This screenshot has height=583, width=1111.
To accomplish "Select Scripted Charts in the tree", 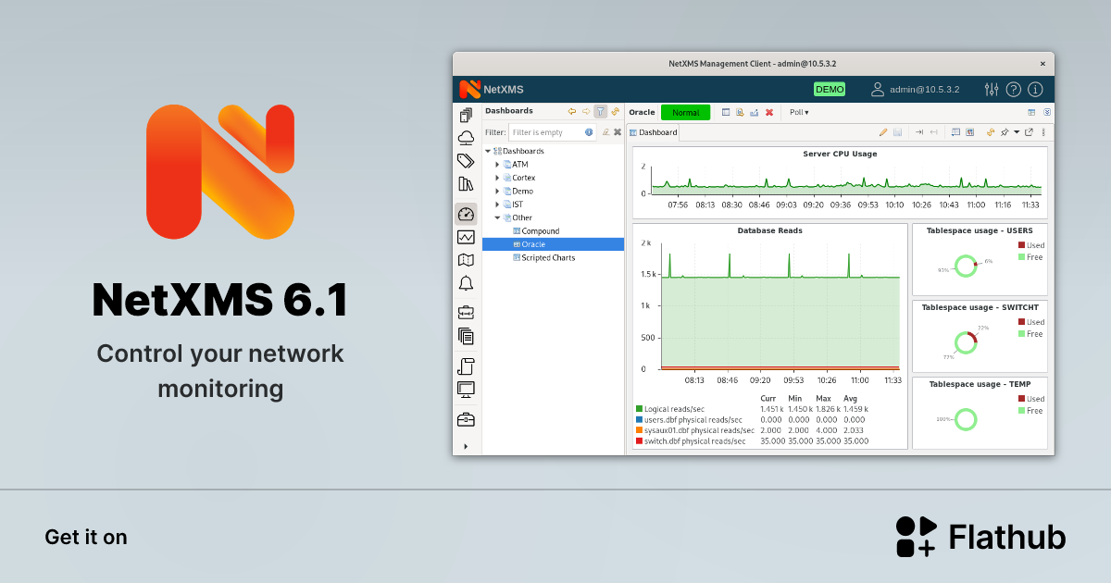I will click(547, 258).
